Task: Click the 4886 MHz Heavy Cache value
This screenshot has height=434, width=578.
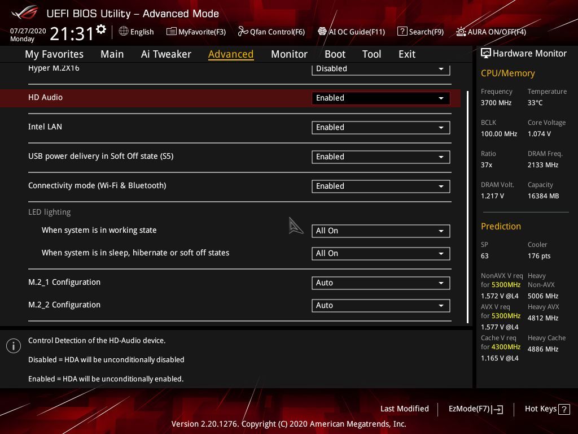Action: point(542,349)
